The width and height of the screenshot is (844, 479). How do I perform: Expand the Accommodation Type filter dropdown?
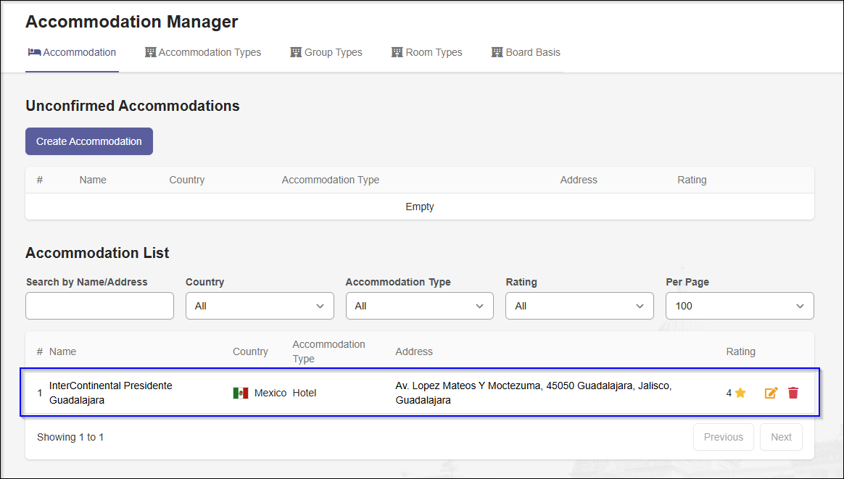pos(419,306)
